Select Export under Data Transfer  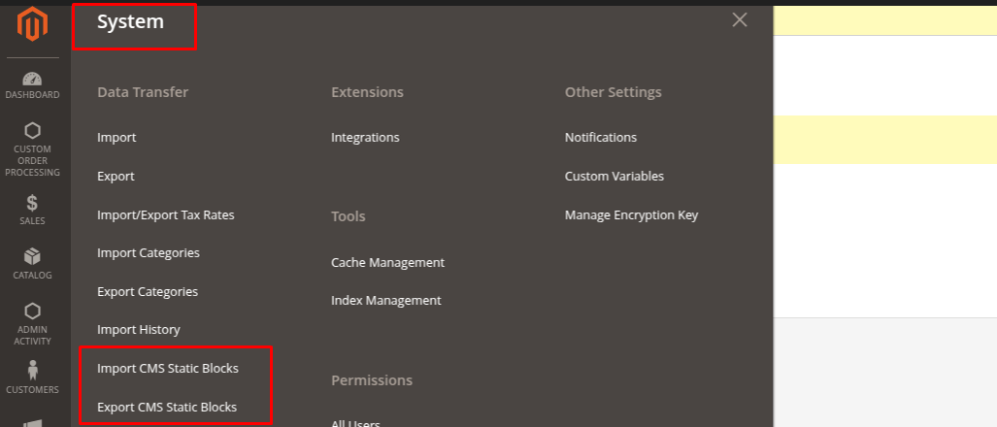tap(116, 177)
